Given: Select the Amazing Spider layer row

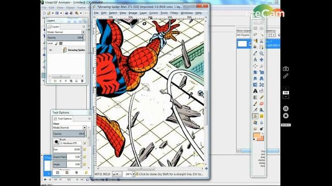Looking at the screenshot, I should coord(66,50).
